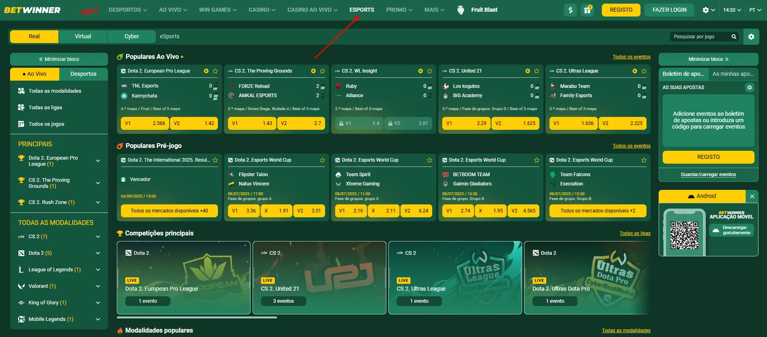767x337 pixels.
Task: Click Minimizar bloco on left sidebar
Action: click(x=59, y=59)
